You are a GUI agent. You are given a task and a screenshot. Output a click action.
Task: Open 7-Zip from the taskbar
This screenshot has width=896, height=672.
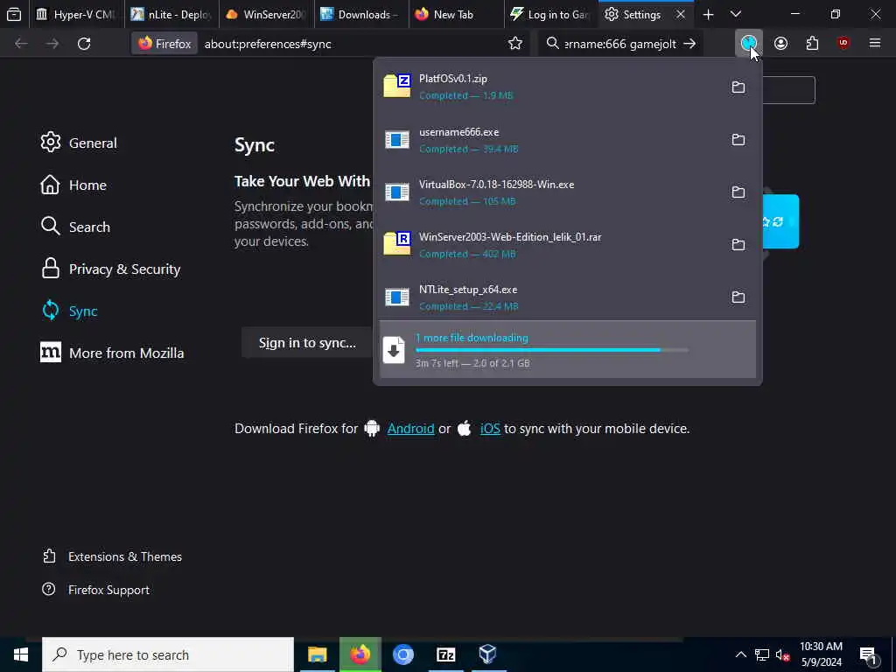445,654
